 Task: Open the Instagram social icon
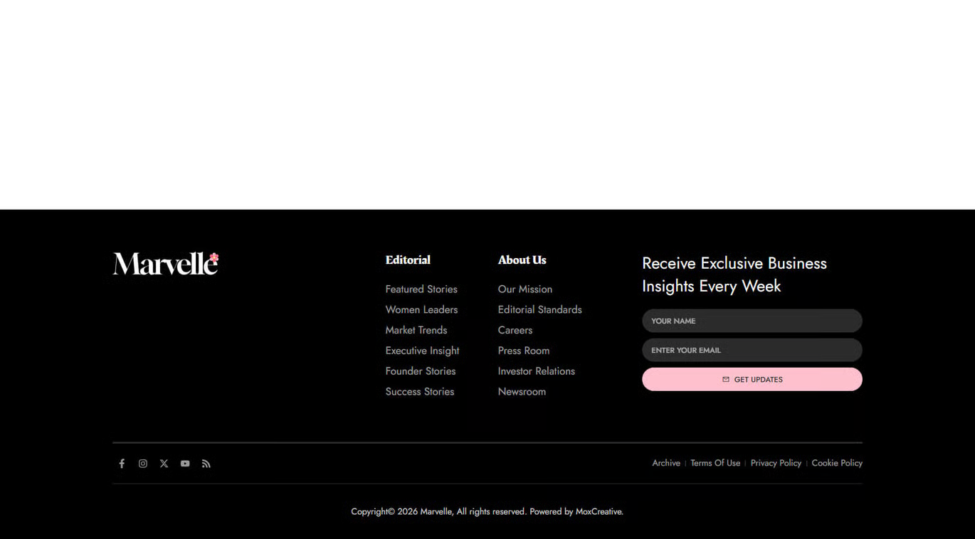[x=143, y=464]
